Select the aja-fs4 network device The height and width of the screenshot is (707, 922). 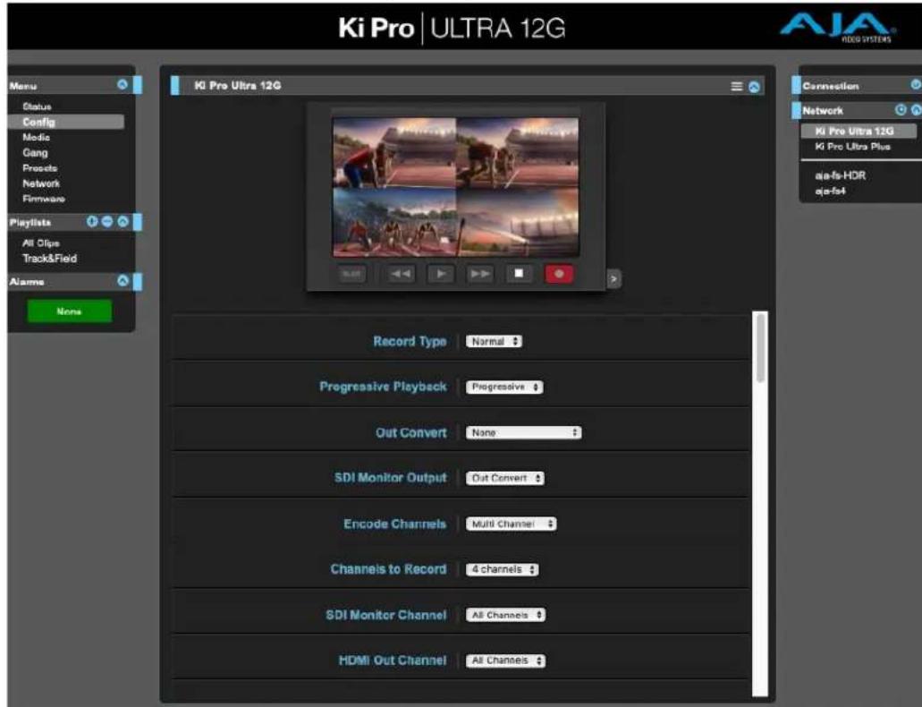(830, 191)
